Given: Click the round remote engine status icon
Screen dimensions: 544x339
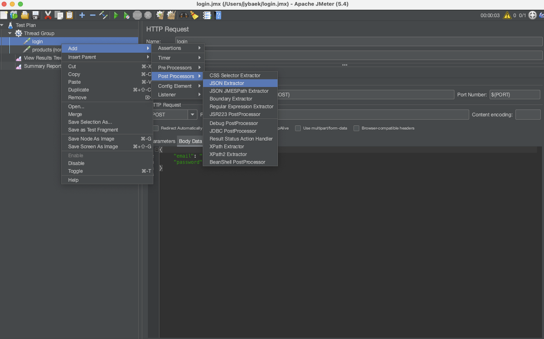Looking at the screenshot, I should pyautogui.click(x=532, y=15).
